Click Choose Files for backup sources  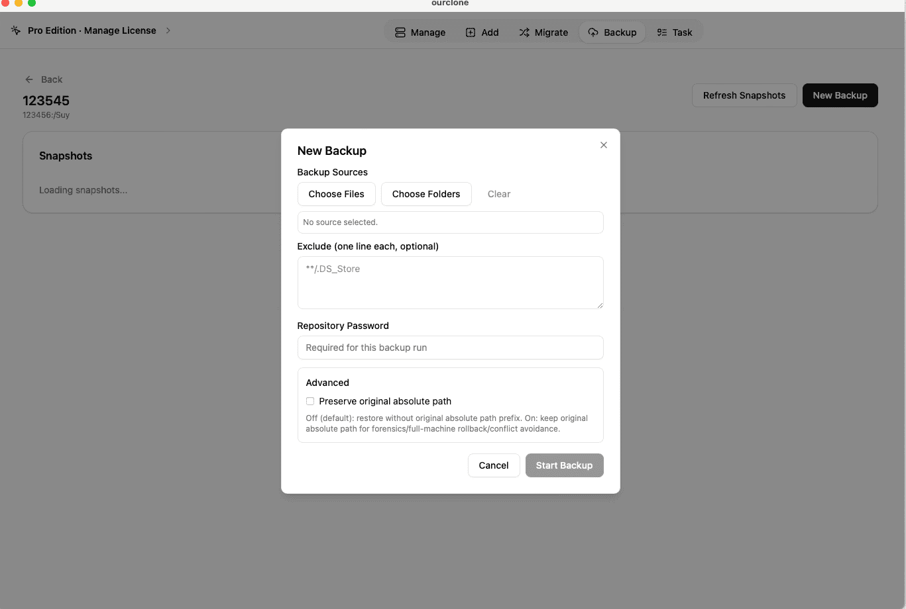point(336,194)
